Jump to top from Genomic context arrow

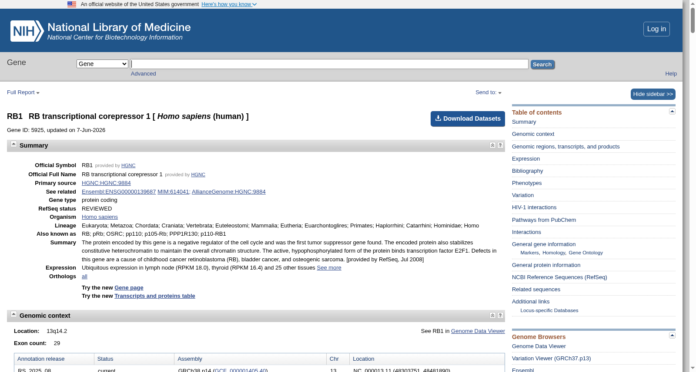pos(492,316)
